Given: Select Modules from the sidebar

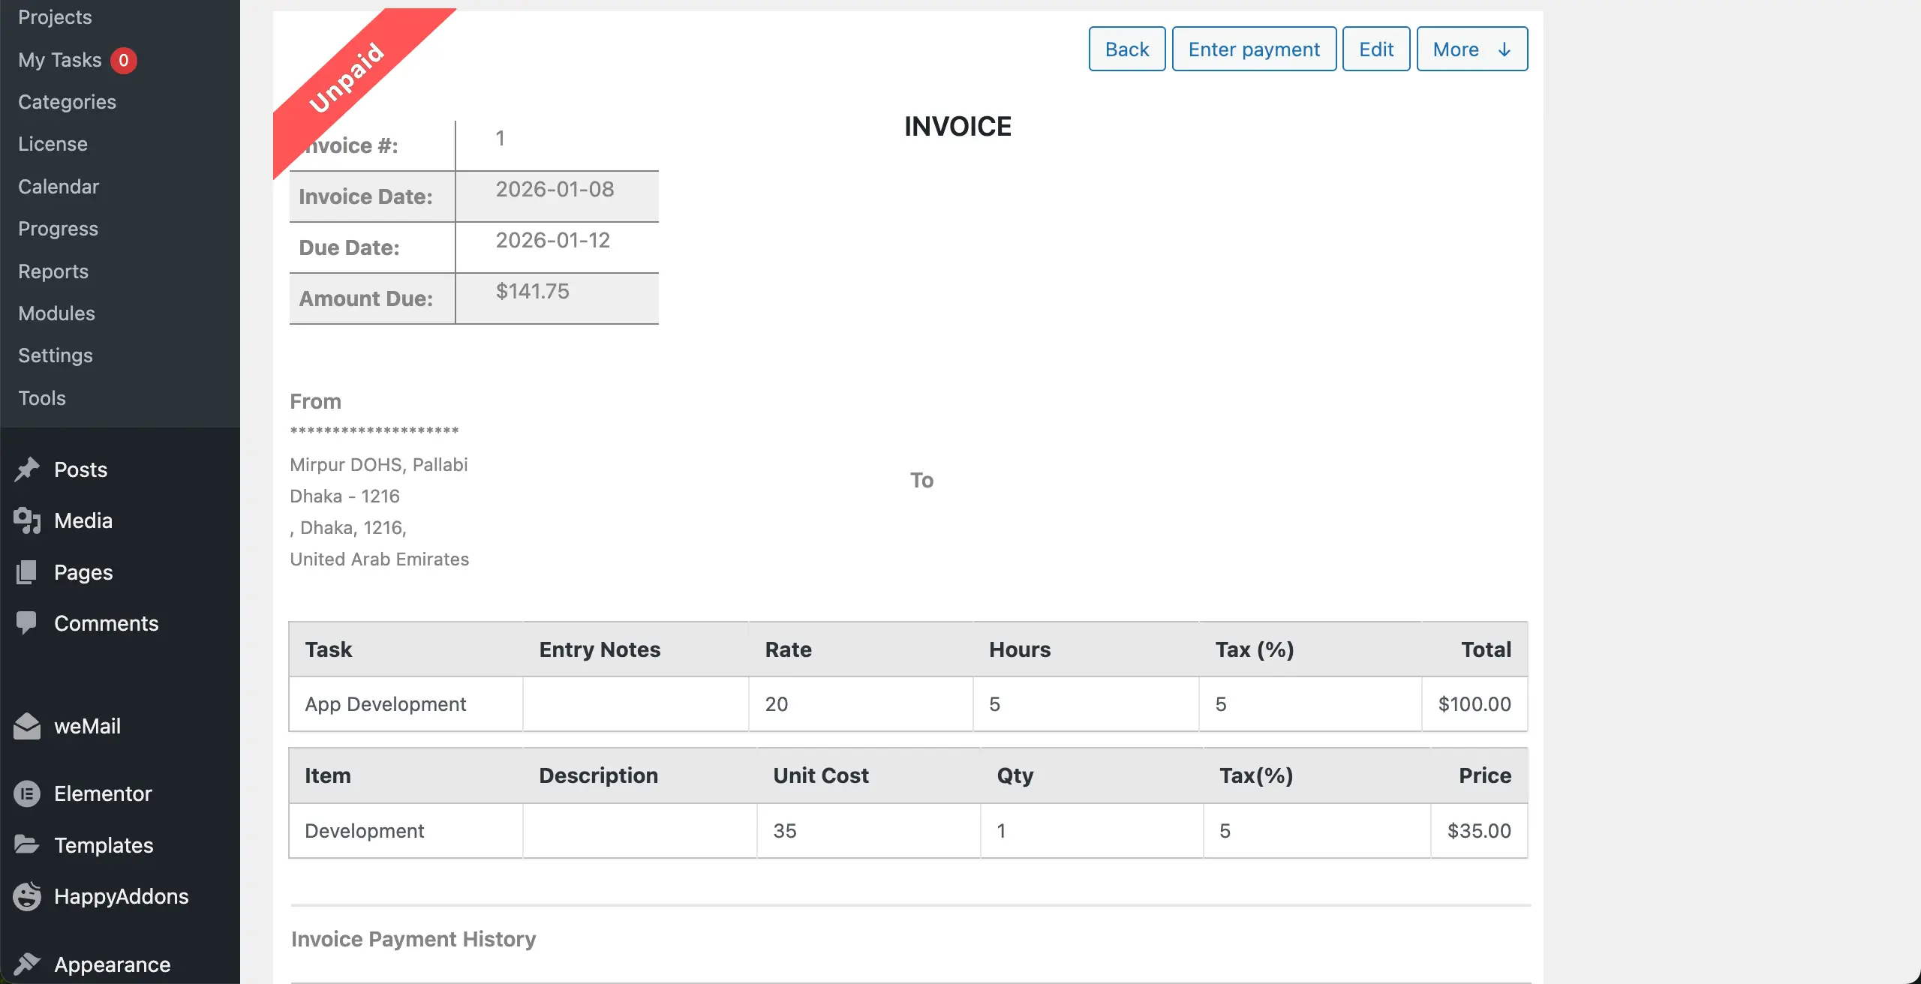Looking at the screenshot, I should [x=56, y=313].
